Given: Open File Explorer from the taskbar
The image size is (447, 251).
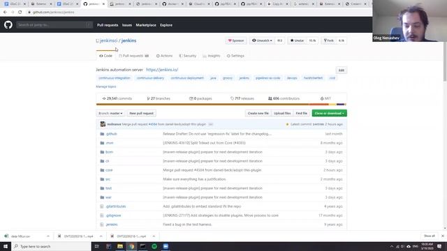Looking at the screenshot, I should pyautogui.click(x=120, y=246).
